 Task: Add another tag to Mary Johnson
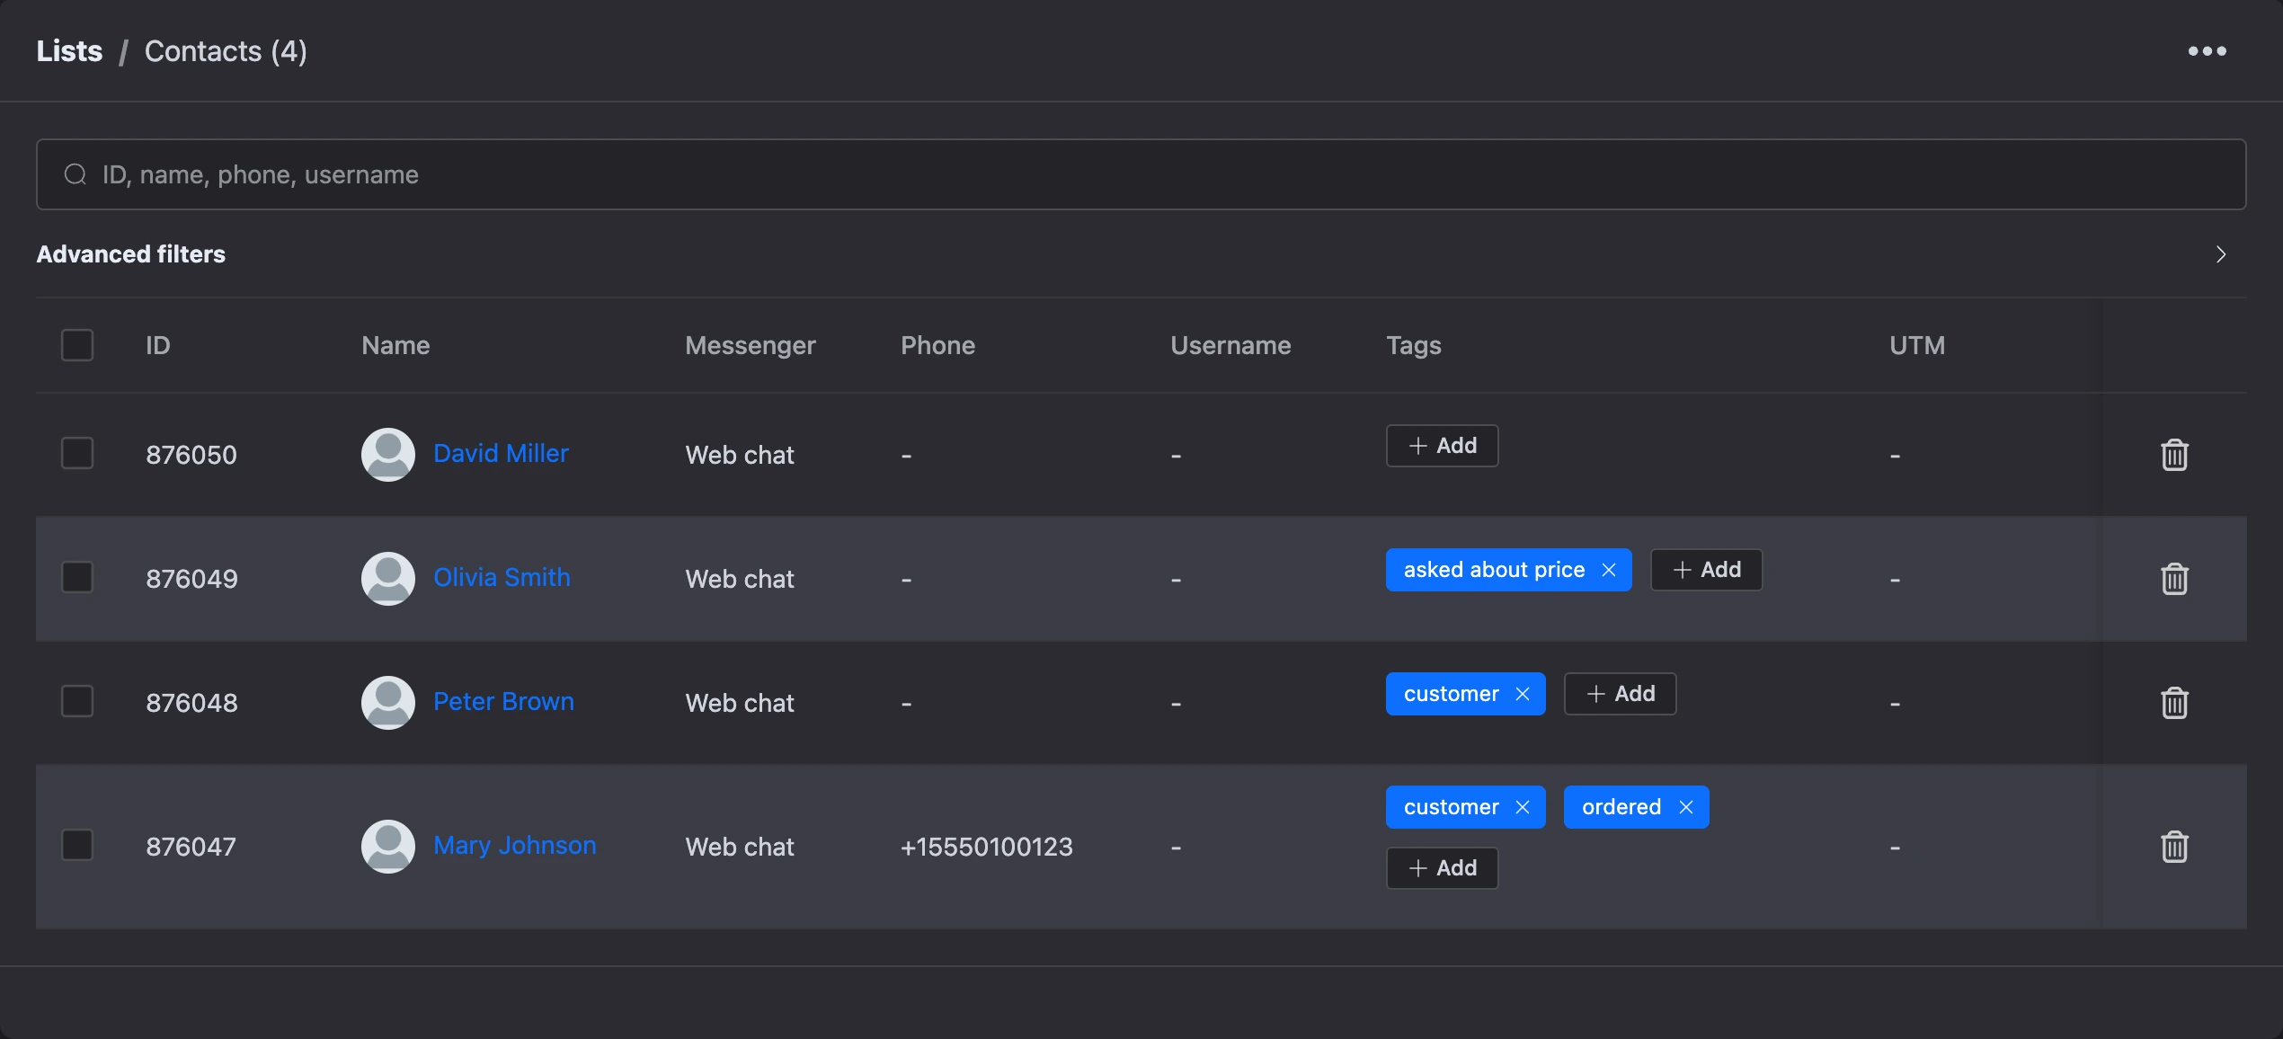[1442, 868]
